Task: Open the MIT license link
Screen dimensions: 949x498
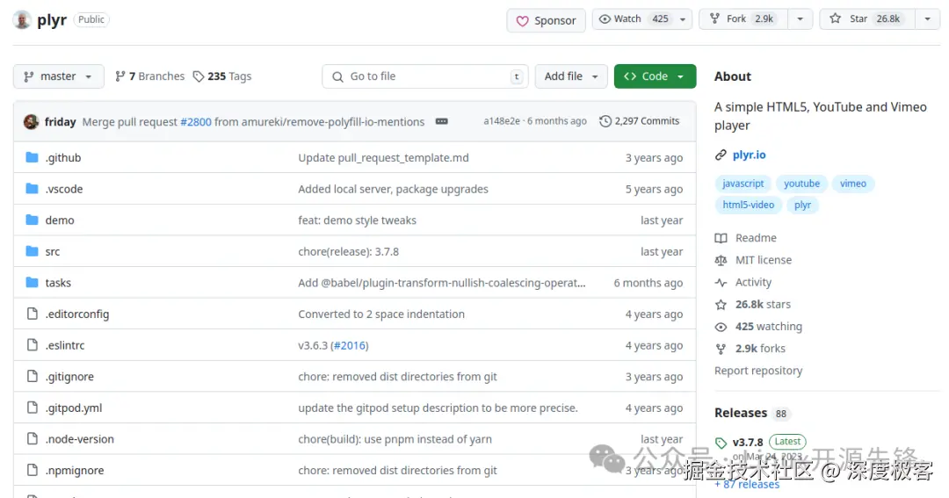Action: [x=754, y=260]
